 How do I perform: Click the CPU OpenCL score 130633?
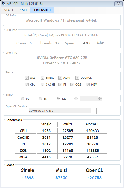point(93,131)
